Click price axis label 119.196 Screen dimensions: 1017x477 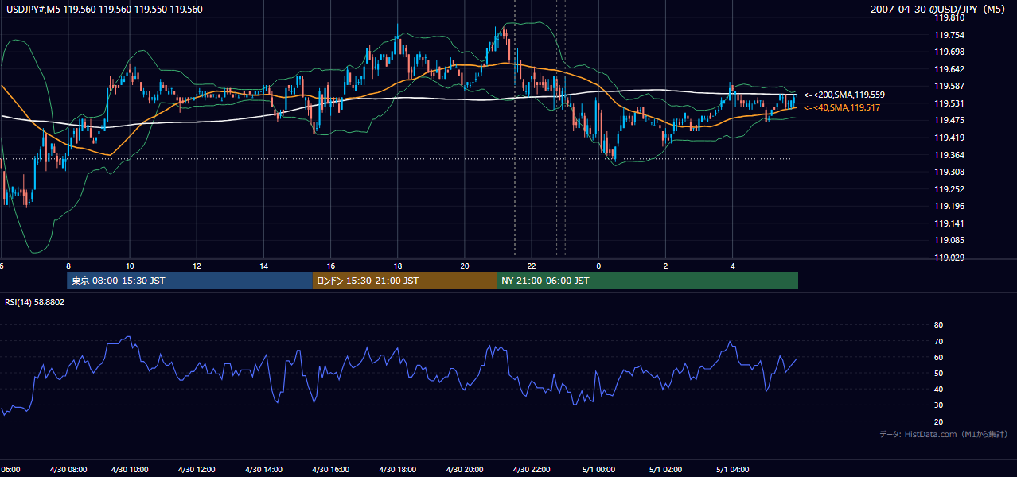949,207
